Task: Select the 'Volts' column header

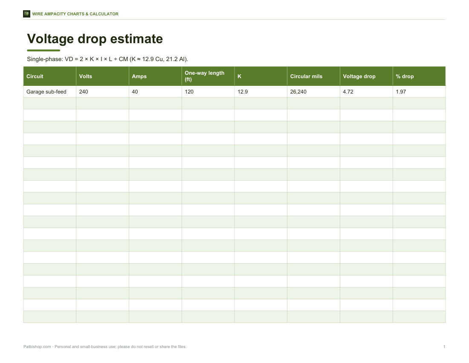Action: (x=103, y=76)
